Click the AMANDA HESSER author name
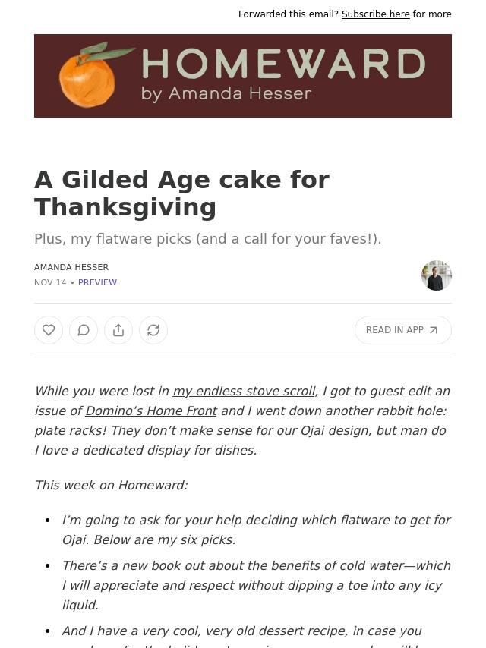The height and width of the screenshot is (648, 486). pos(71,267)
